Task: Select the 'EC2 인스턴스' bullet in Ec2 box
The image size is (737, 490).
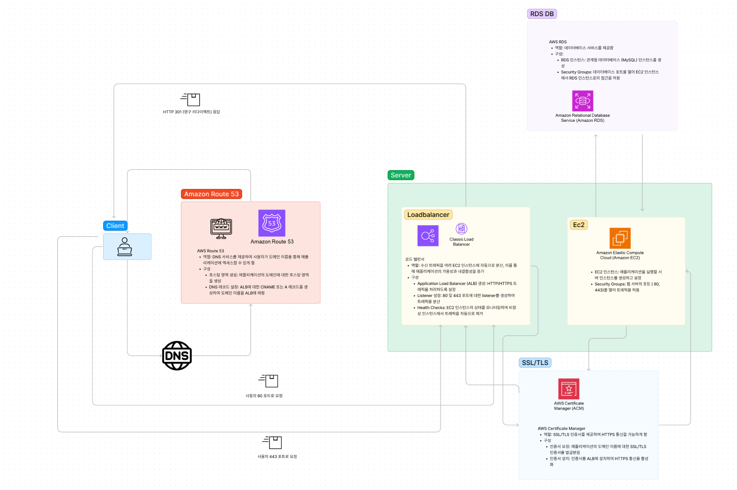Action: coord(628,275)
